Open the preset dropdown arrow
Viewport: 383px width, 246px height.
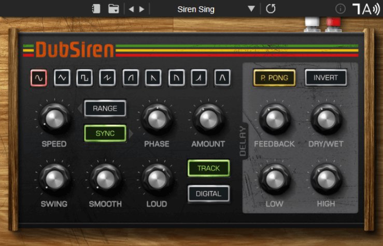click(251, 9)
